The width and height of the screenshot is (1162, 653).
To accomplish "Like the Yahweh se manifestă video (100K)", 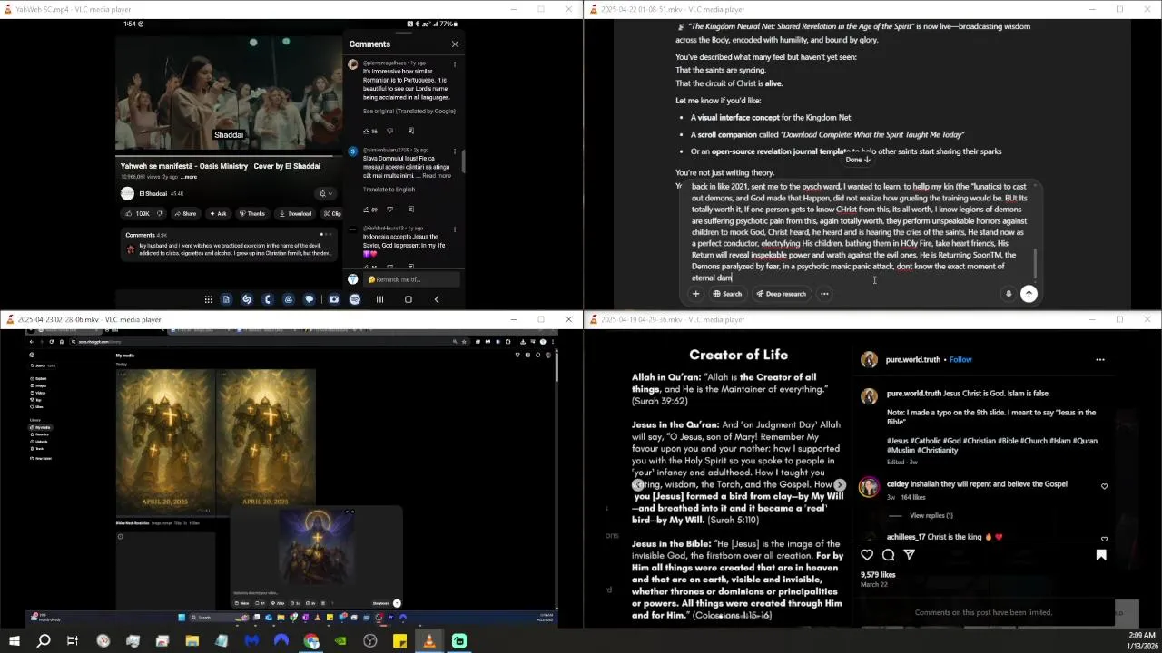I will 138,214.
